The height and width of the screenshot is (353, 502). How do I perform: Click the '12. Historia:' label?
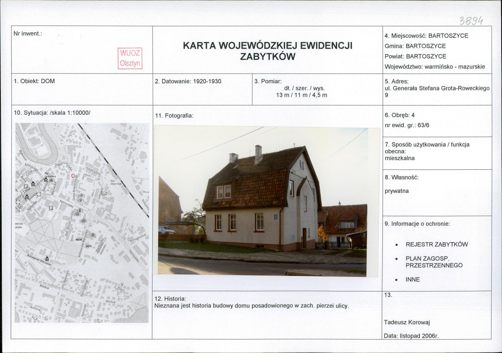170,299
